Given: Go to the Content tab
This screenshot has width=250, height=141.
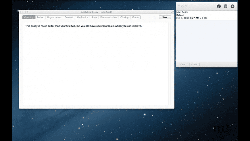Looking at the screenshot, I should [x=69, y=17].
